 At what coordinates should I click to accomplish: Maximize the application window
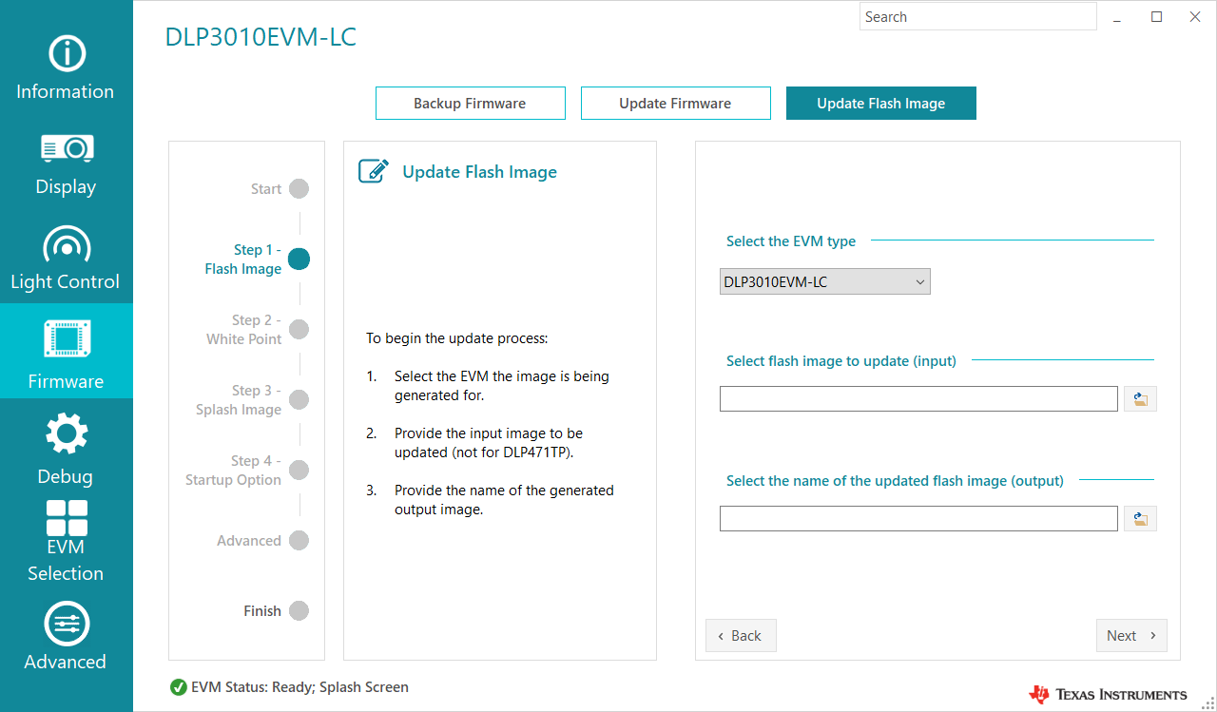pyautogui.click(x=1156, y=17)
